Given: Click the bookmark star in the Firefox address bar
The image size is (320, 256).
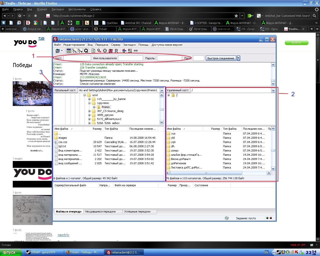Looking at the screenshot, I should click(236, 16).
